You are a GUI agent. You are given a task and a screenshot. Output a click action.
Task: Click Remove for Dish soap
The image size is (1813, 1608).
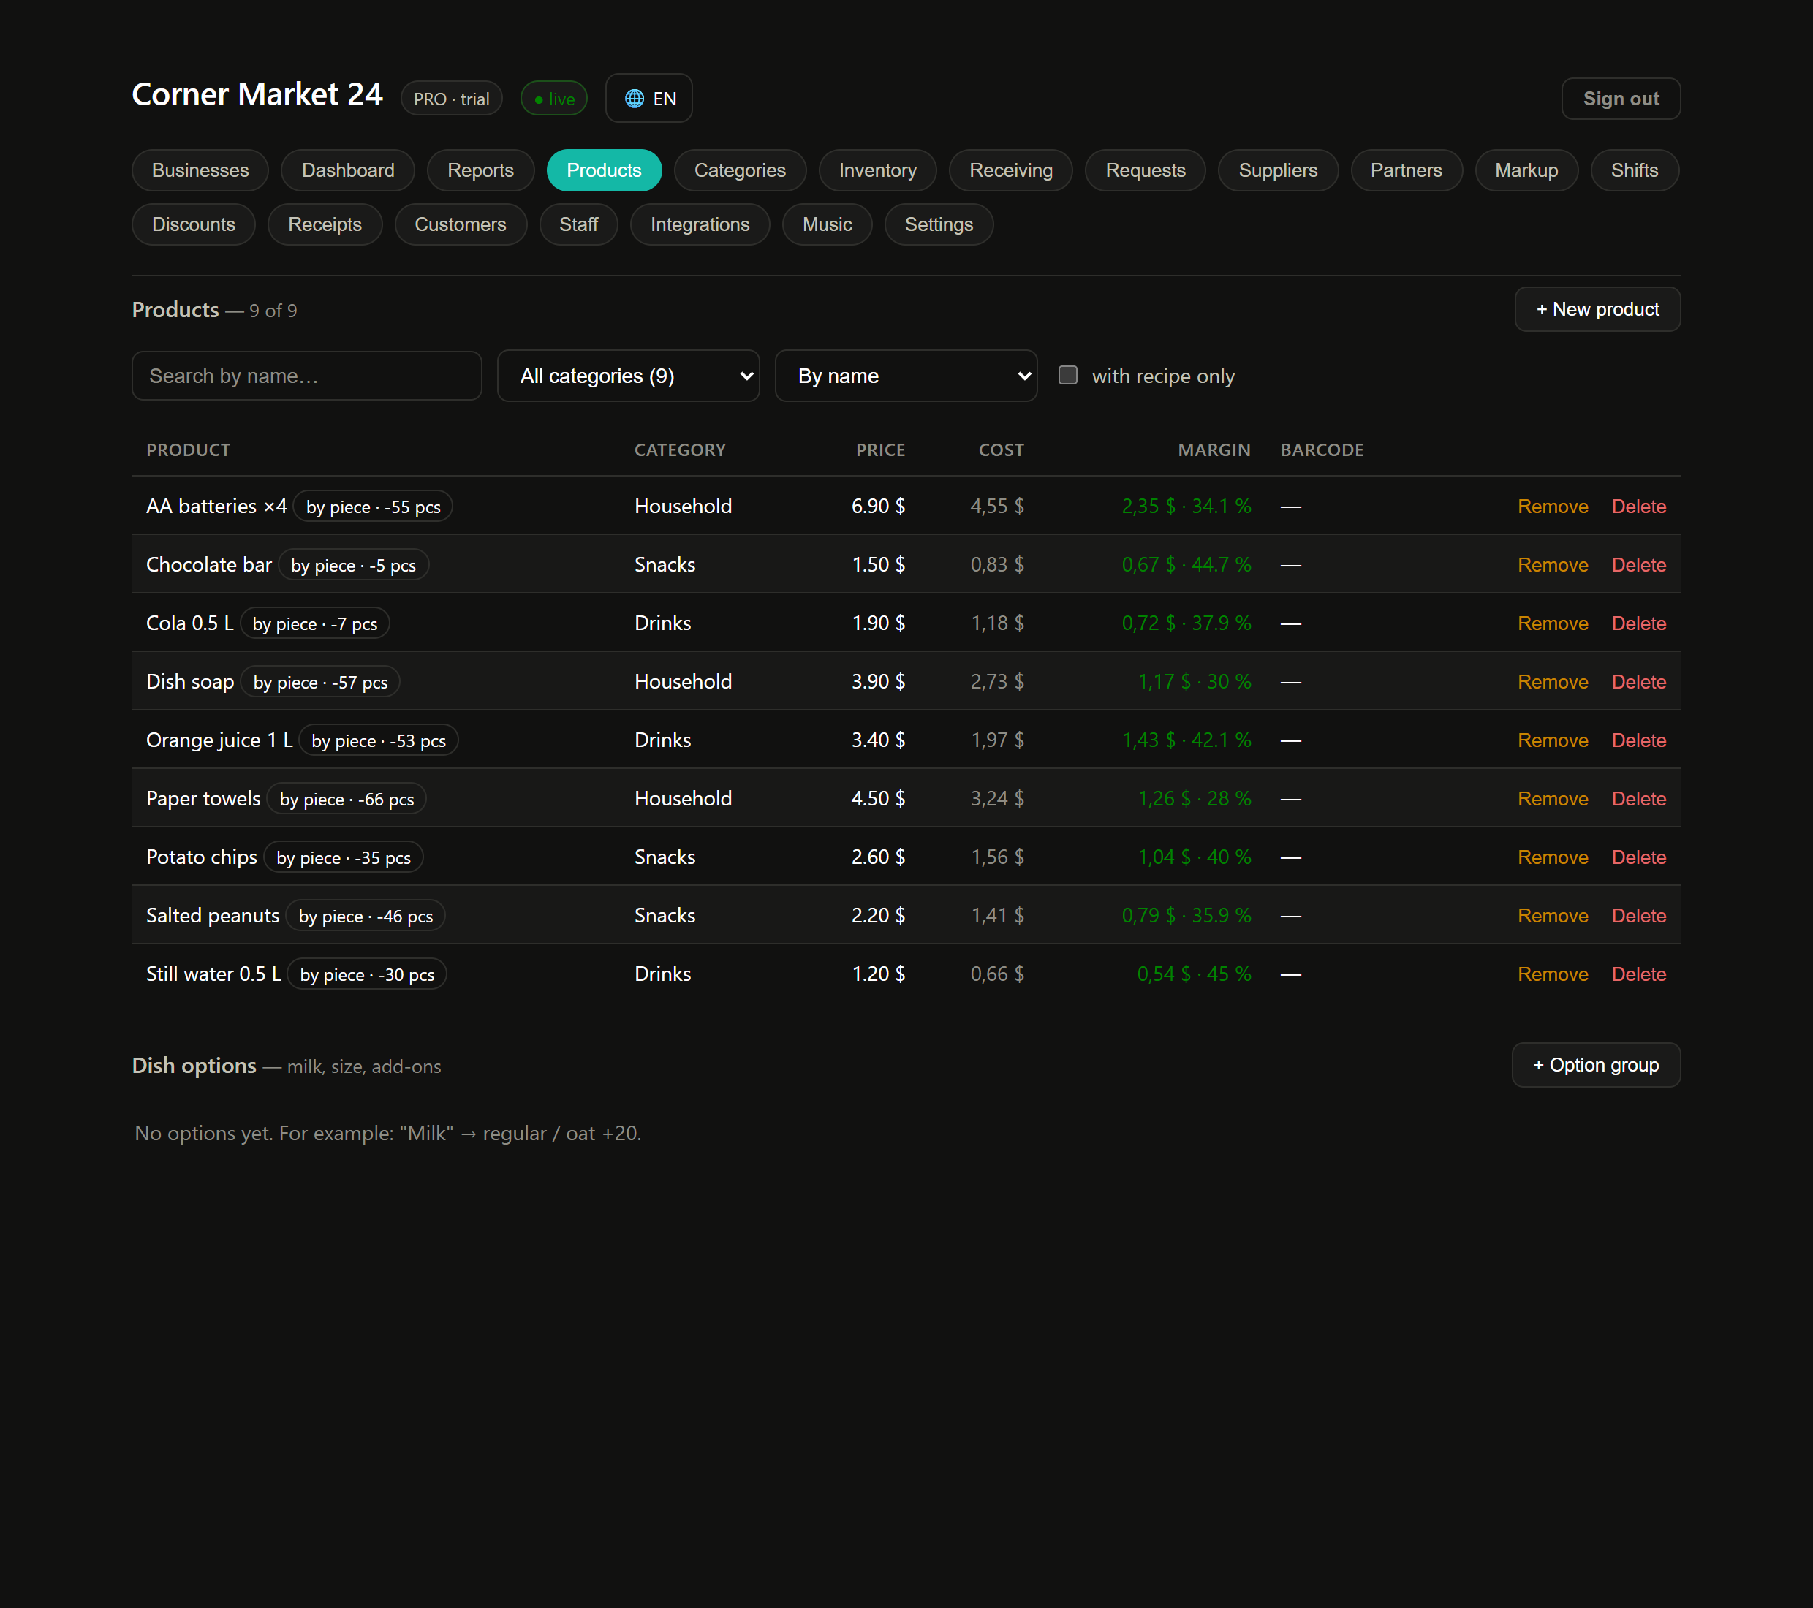pos(1552,682)
